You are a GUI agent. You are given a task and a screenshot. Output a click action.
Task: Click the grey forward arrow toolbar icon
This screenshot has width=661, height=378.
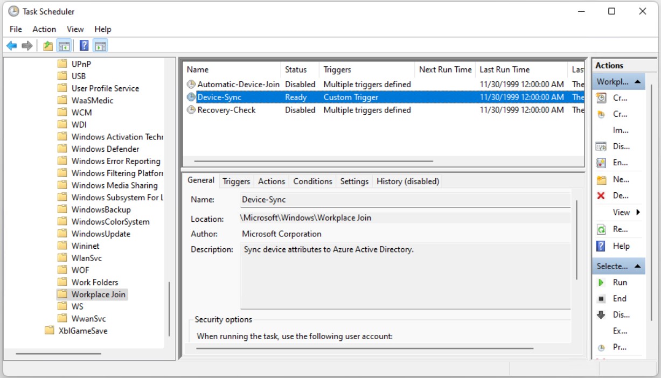(x=27, y=46)
